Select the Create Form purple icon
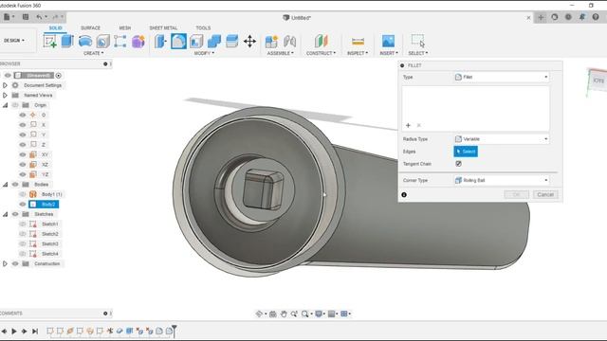607x341 pixels. click(138, 42)
